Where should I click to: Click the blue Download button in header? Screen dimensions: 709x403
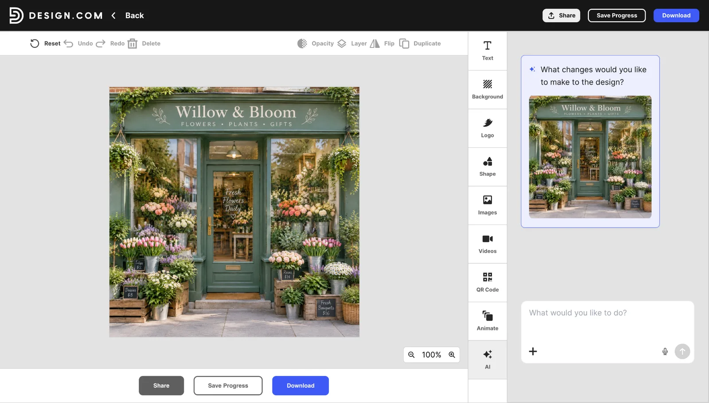coord(676,16)
